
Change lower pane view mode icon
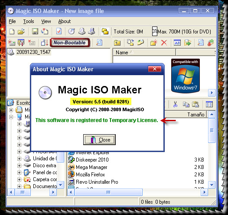point(209,104)
